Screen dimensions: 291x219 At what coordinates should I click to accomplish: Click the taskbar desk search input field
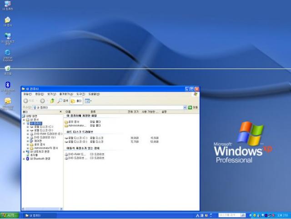pyautogui.click(x=229, y=215)
